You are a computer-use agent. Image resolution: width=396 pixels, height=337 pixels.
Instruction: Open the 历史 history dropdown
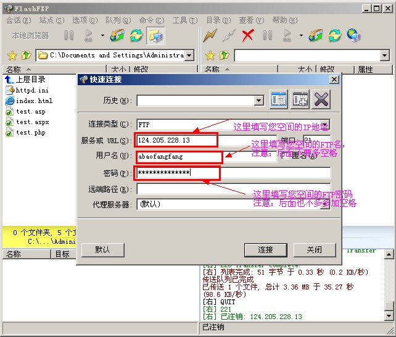click(x=259, y=101)
